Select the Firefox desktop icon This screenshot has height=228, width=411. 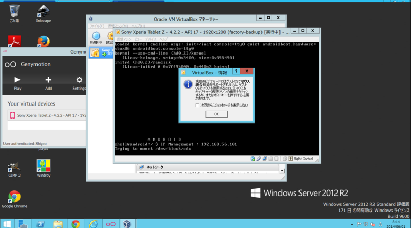pos(43,41)
